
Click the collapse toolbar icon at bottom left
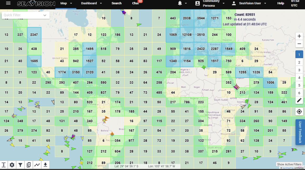coord(3,165)
